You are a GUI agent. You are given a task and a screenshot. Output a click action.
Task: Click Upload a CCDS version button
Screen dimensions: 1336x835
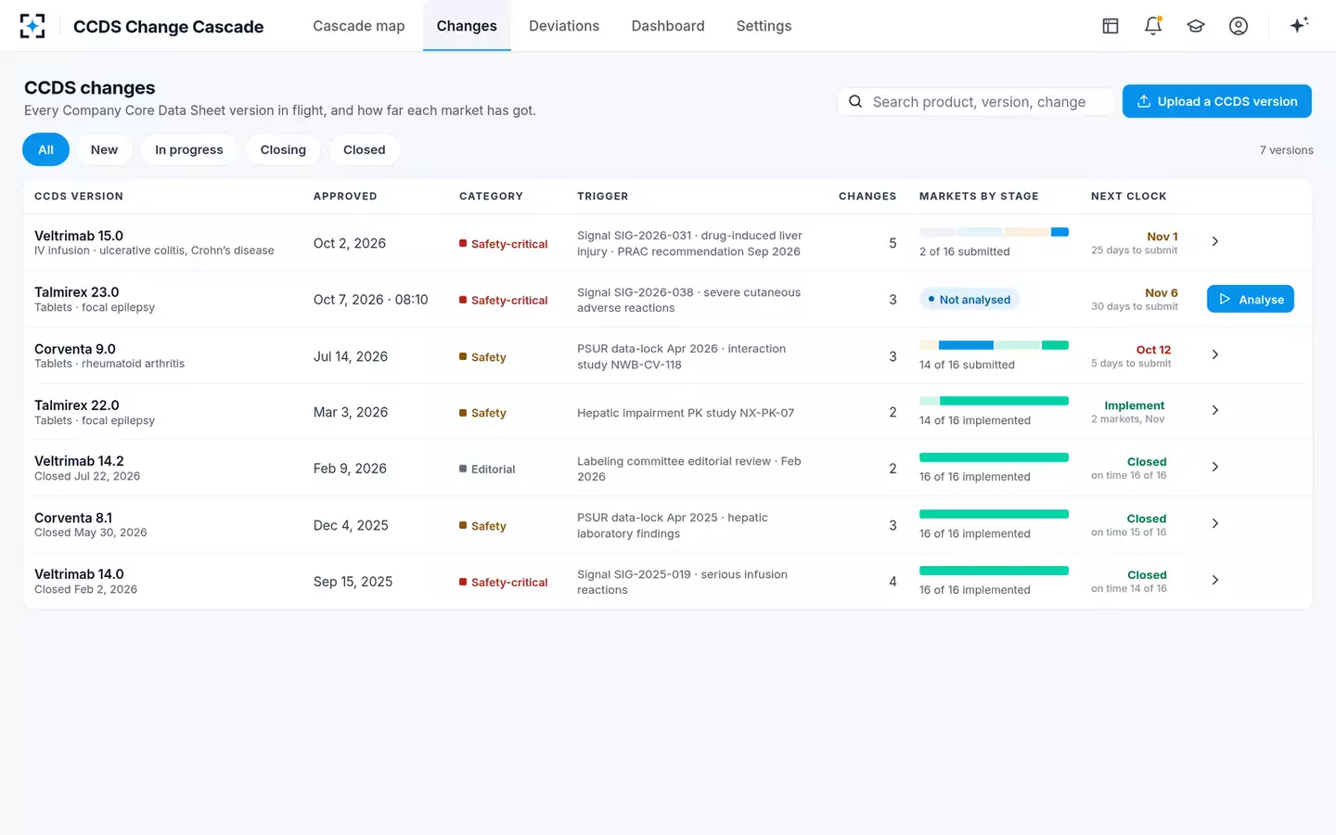click(1217, 101)
